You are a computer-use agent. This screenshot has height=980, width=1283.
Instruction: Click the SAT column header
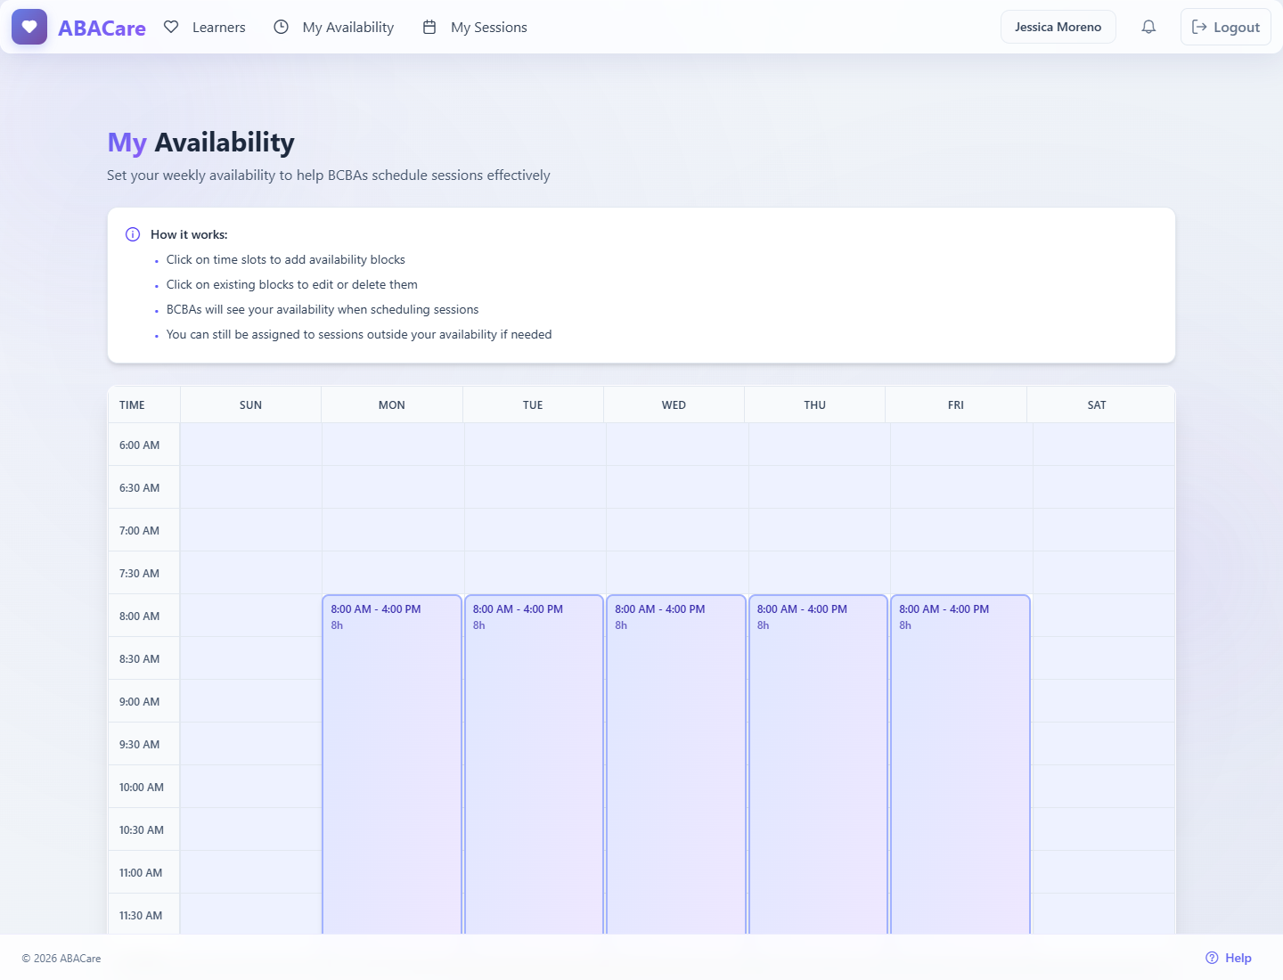[x=1097, y=404]
